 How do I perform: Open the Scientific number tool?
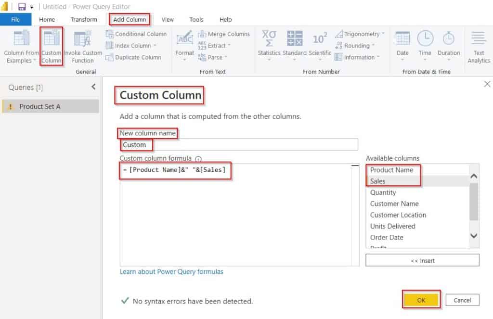click(x=320, y=45)
